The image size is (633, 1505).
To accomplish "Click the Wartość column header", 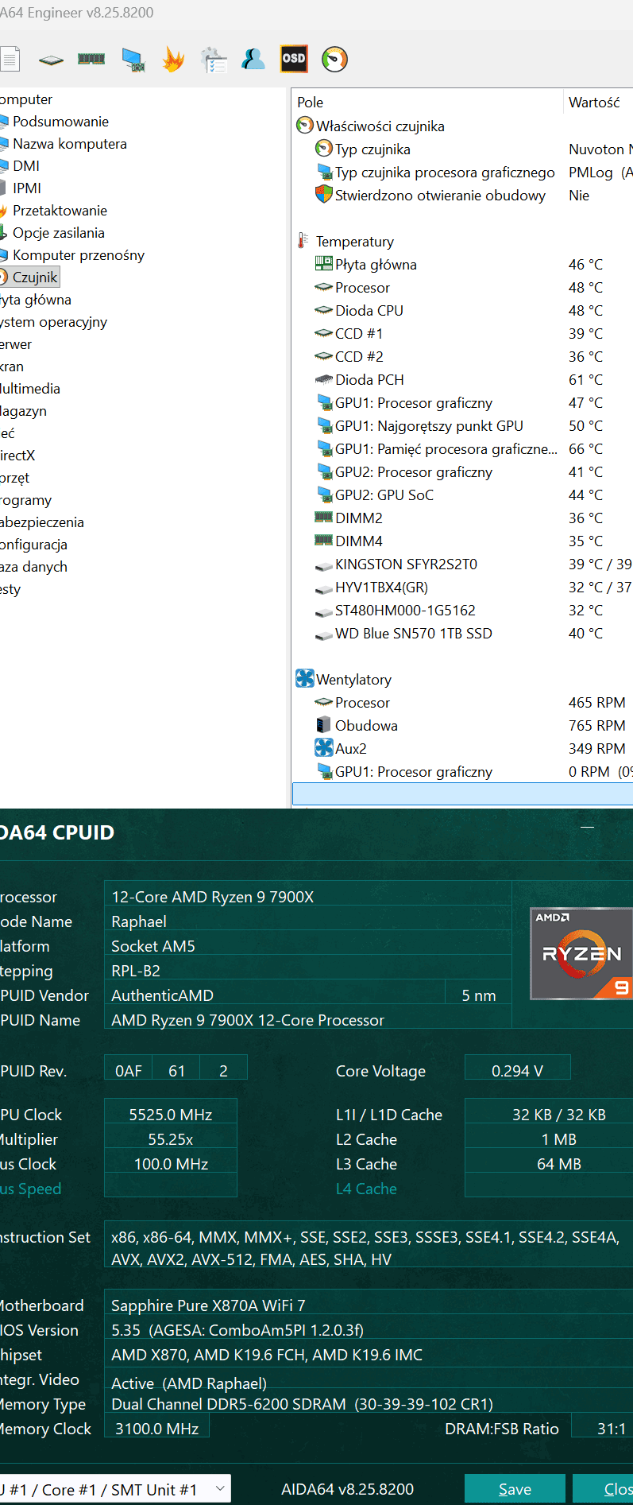I will click(x=594, y=103).
